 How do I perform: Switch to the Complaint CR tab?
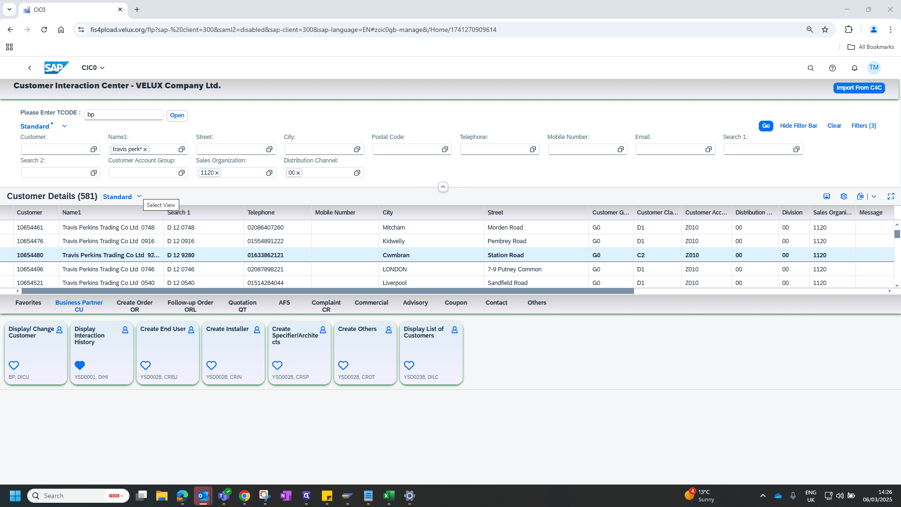point(326,306)
